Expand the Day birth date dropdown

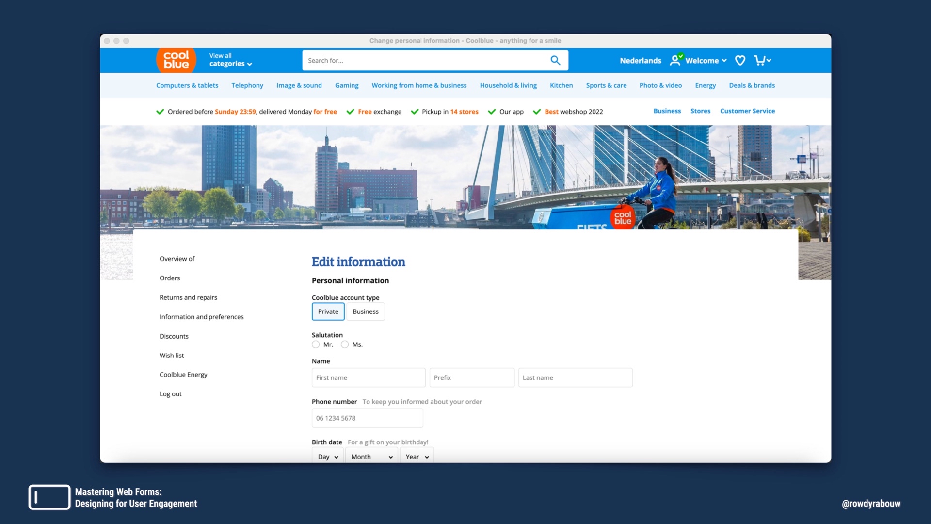[x=328, y=457]
